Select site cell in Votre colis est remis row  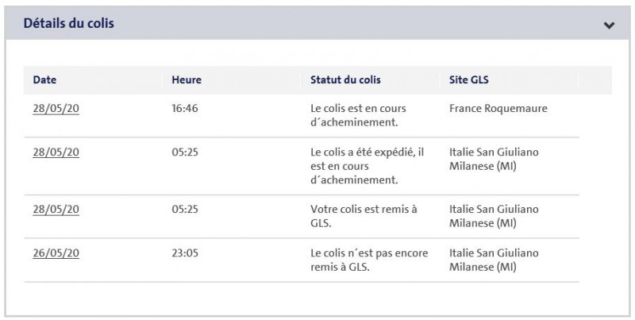point(494,216)
